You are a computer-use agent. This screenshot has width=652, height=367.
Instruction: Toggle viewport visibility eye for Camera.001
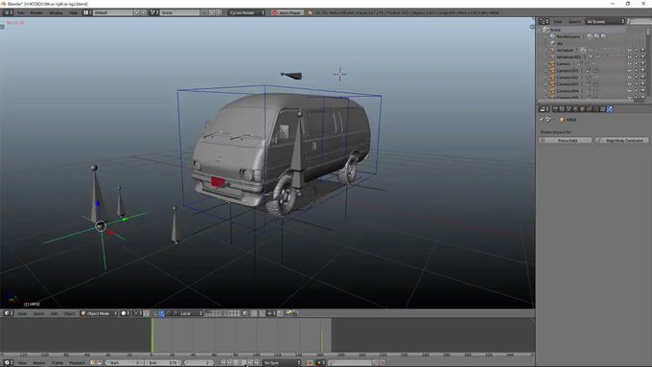[x=630, y=71]
